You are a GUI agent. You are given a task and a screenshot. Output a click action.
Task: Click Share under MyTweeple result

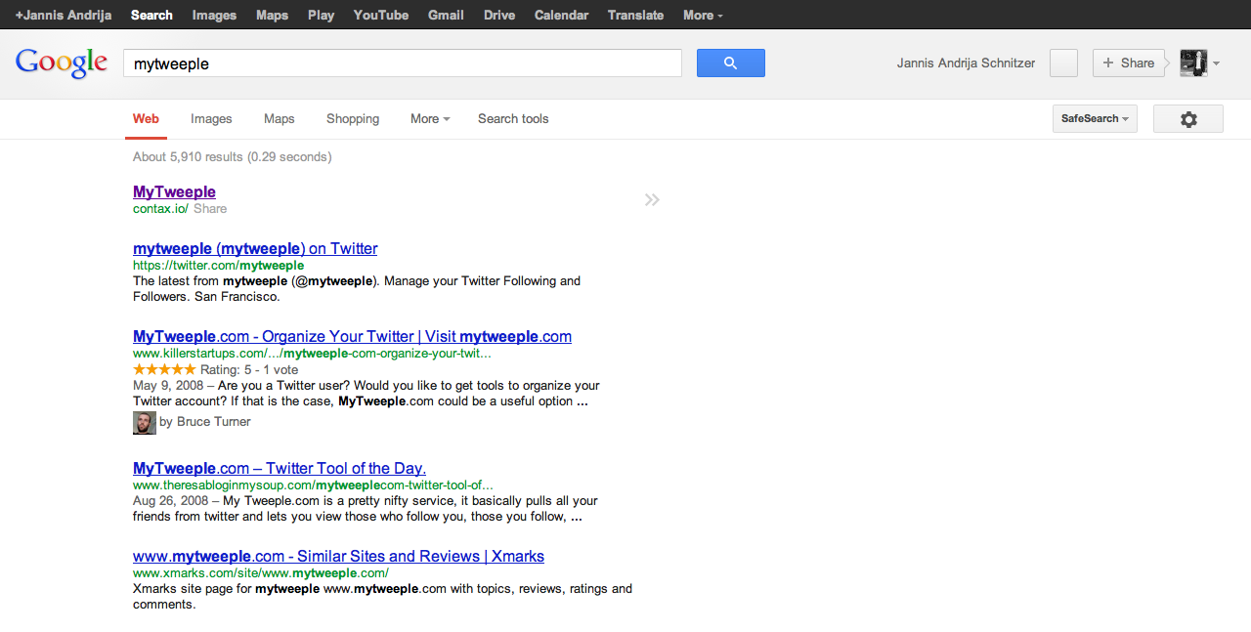tap(210, 209)
